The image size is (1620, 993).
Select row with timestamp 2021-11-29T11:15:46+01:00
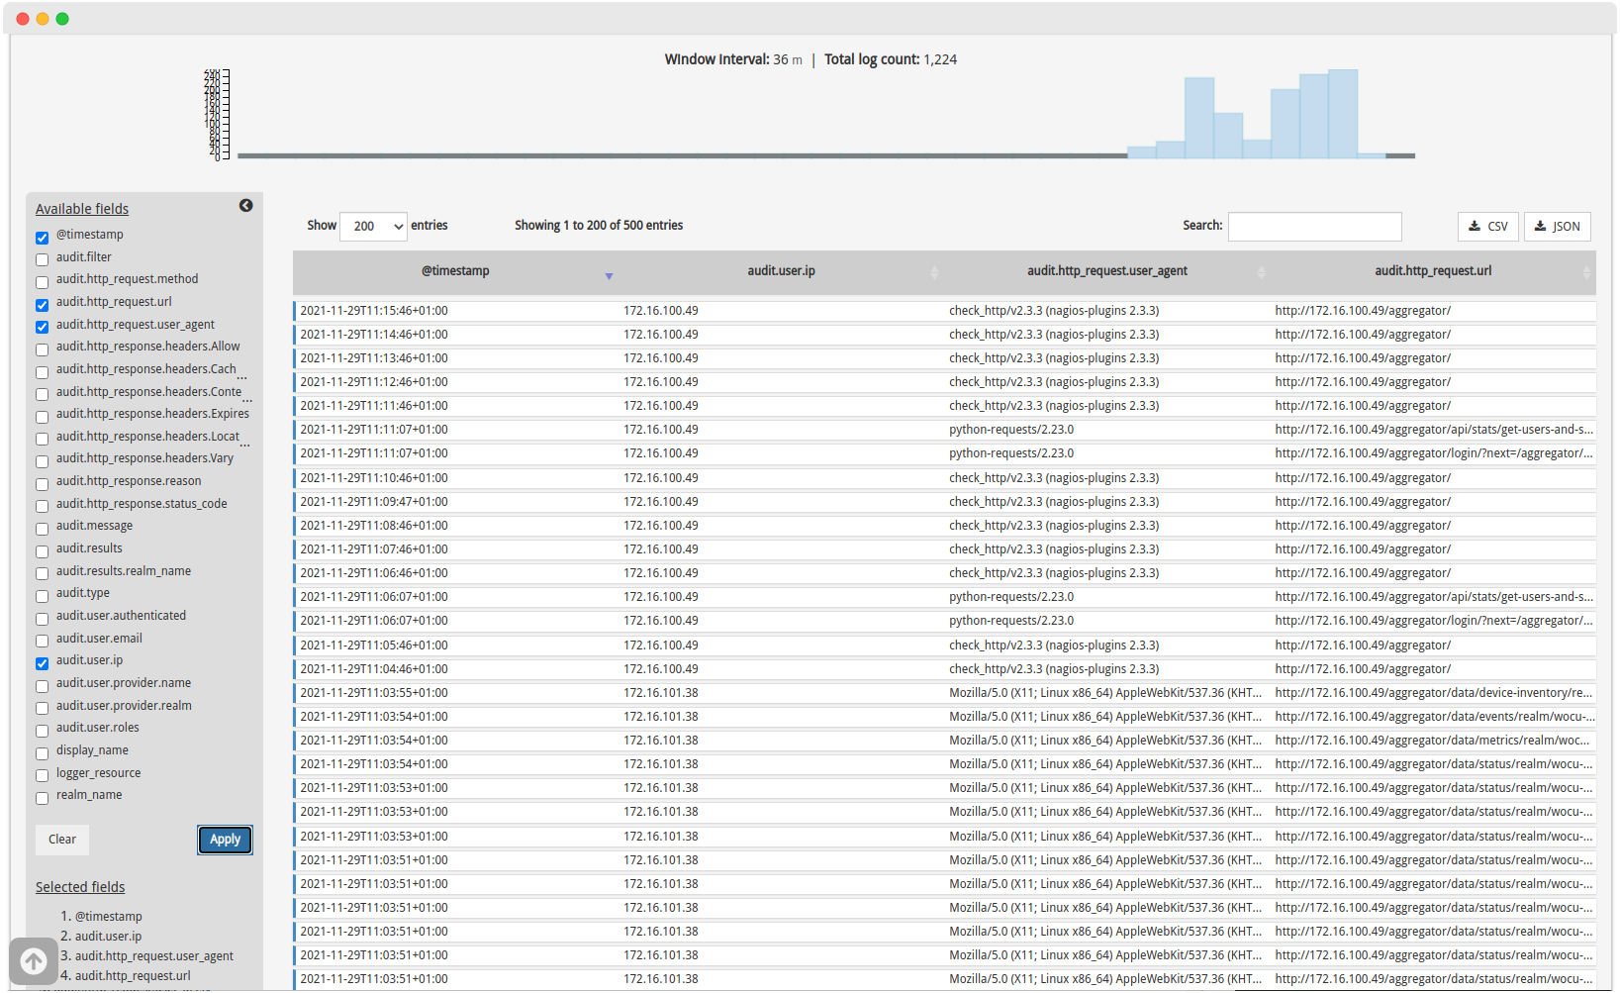944,311
